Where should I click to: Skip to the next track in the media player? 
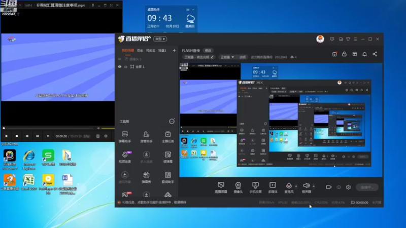[x=38, y=136]
